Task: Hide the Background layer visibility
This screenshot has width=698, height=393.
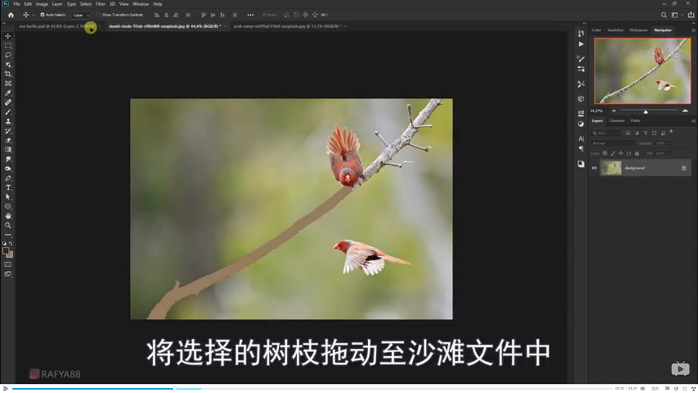Action: [x=594, y=168]
